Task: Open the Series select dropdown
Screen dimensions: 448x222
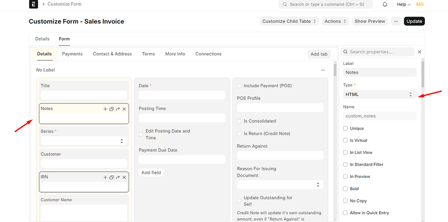Action: (x=84, y=141)
